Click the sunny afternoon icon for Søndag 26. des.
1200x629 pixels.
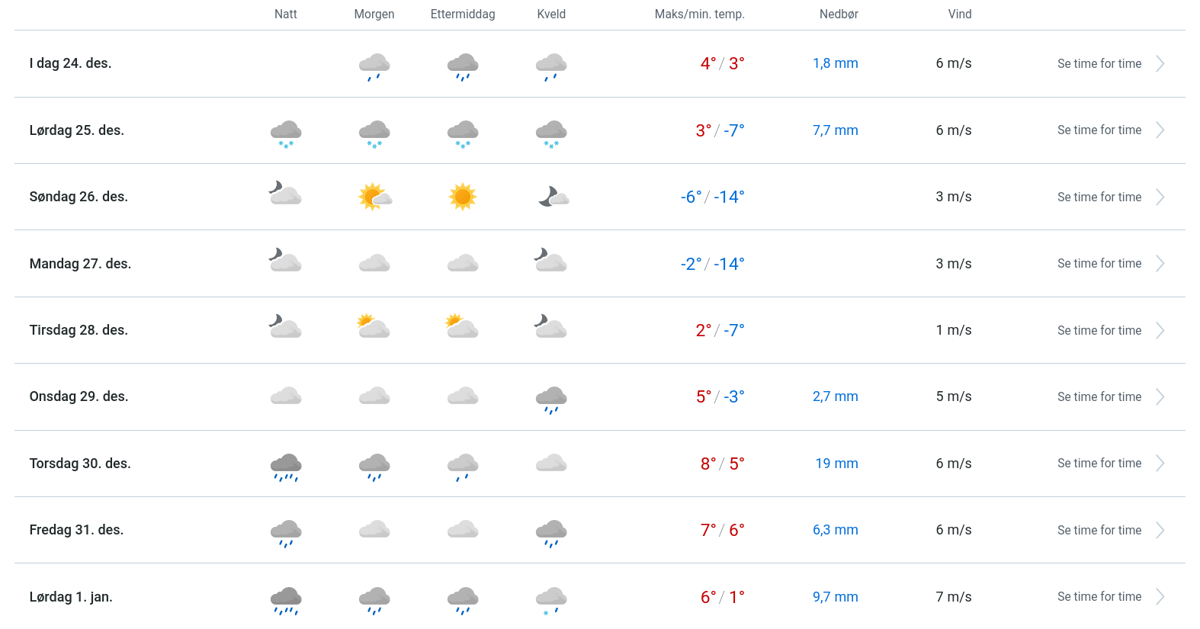coord(463,197)
